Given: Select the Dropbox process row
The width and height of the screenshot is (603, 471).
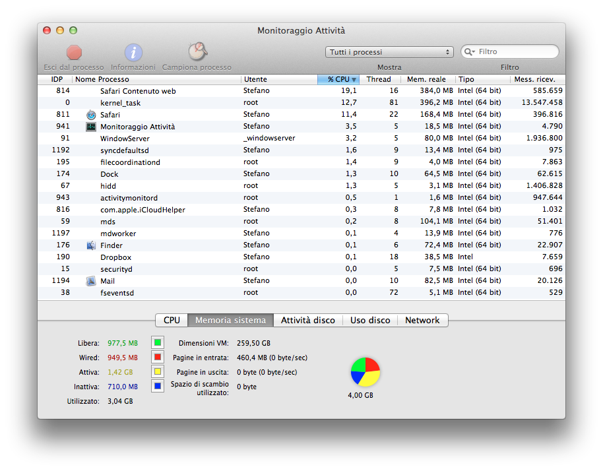Looking at the screenshot, I should click(301, 257).
